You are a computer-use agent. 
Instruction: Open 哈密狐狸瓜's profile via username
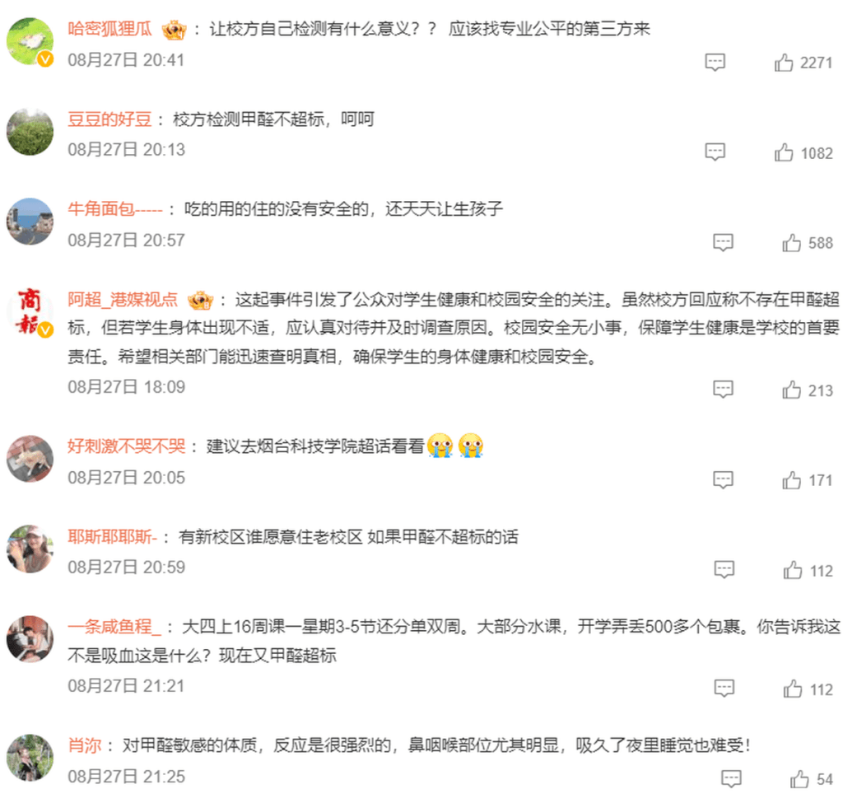[x=109, y=29]
